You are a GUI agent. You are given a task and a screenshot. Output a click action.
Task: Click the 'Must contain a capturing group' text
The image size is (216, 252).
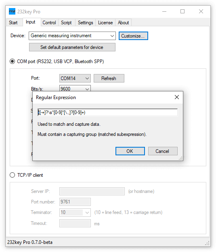92,134
